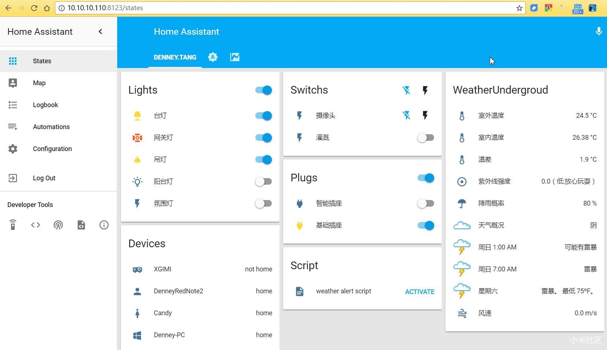Open the 周日 7:00 AM forecast entry
The height and width of the screenshot is (350, 607).
525,269
